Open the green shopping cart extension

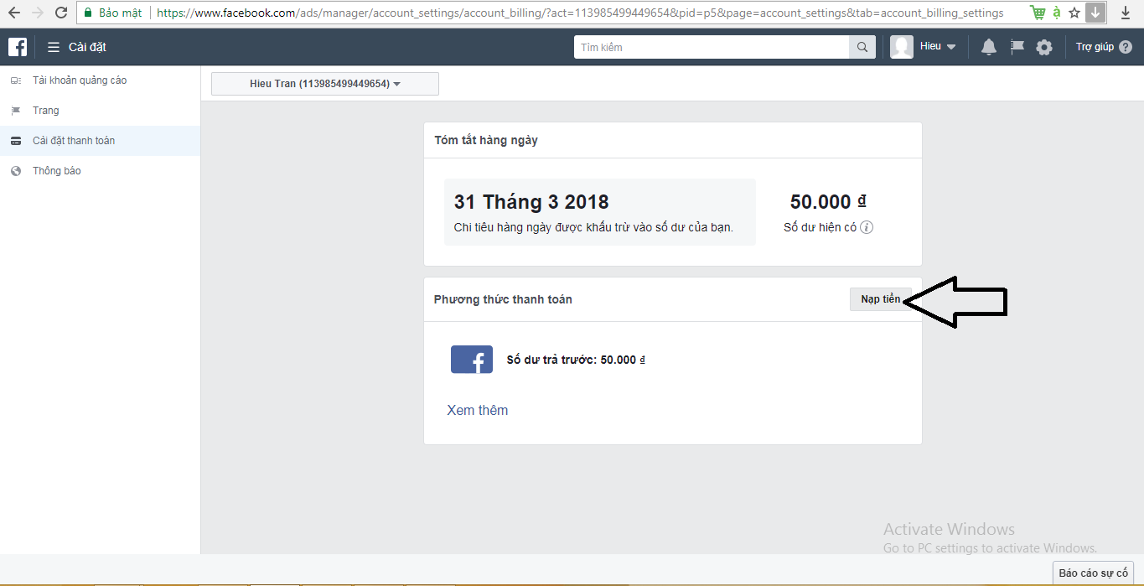tap(1038, 13)
